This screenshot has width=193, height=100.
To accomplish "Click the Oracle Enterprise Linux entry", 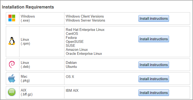I will pos(84,54).
